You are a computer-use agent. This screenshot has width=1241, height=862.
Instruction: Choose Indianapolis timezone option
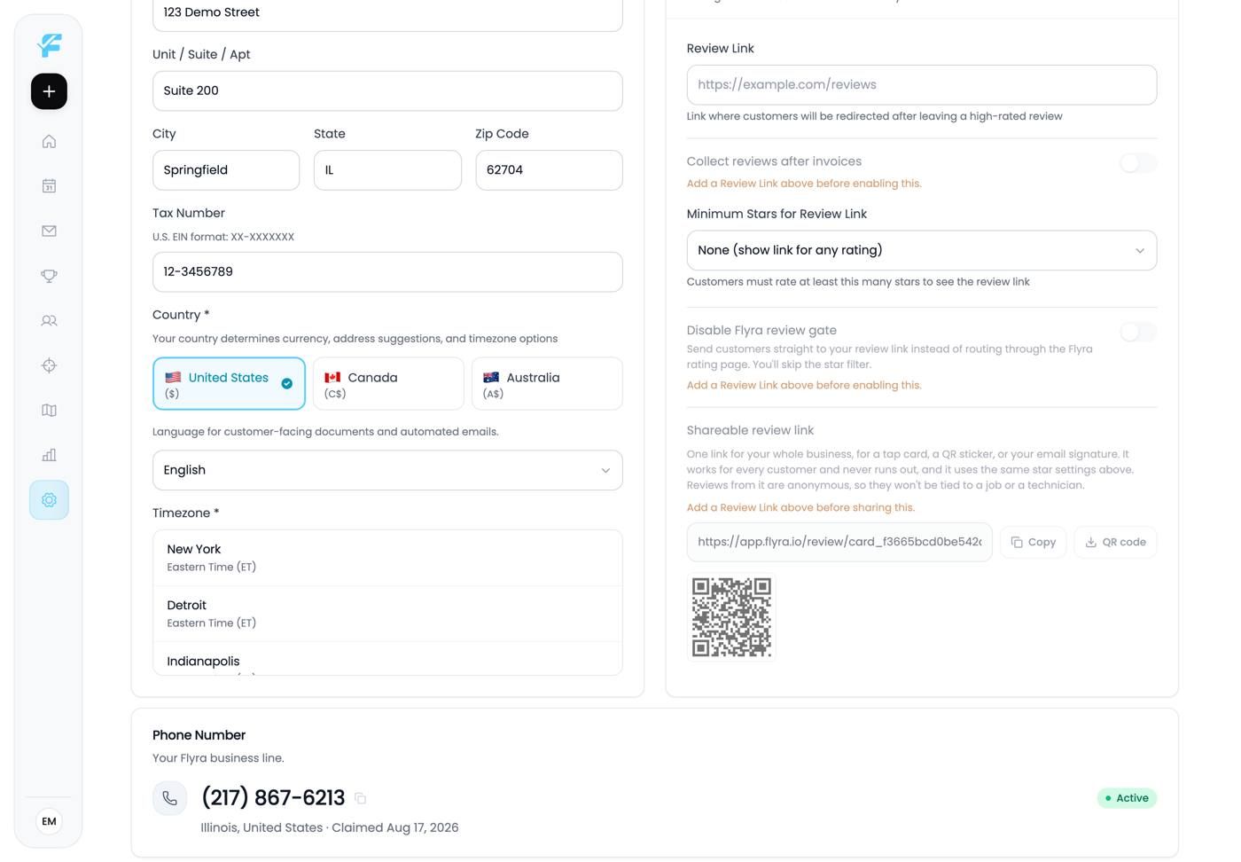point(387,659)
